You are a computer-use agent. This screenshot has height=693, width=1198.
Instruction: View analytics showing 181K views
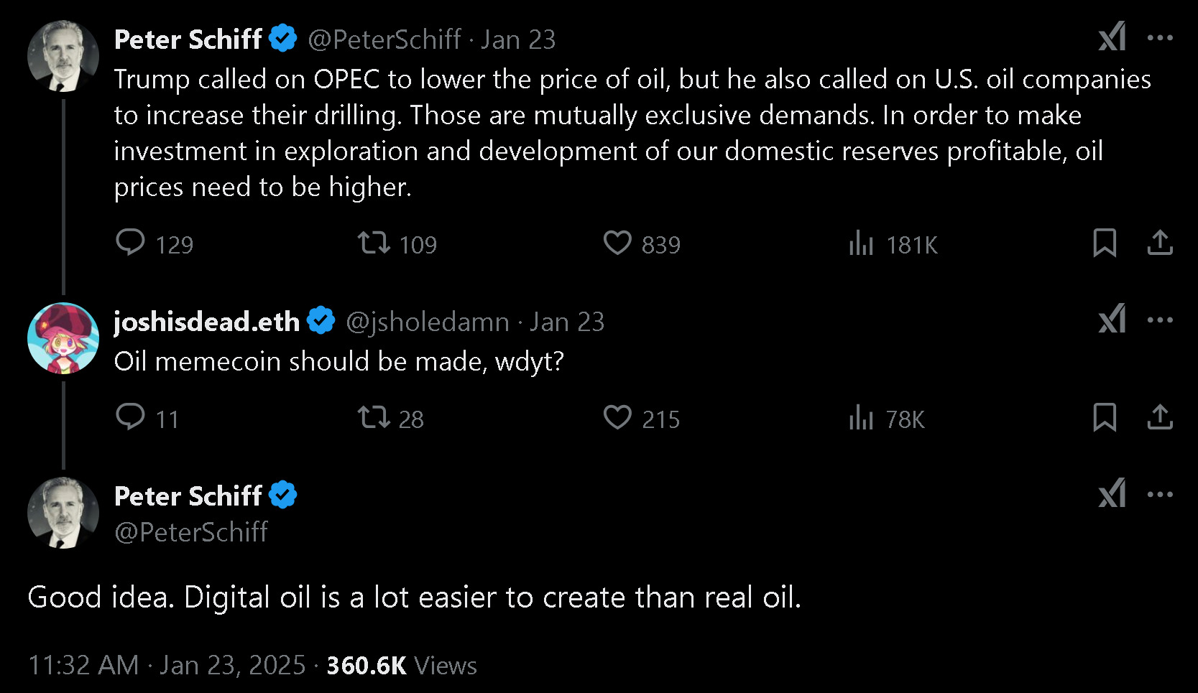861,244
